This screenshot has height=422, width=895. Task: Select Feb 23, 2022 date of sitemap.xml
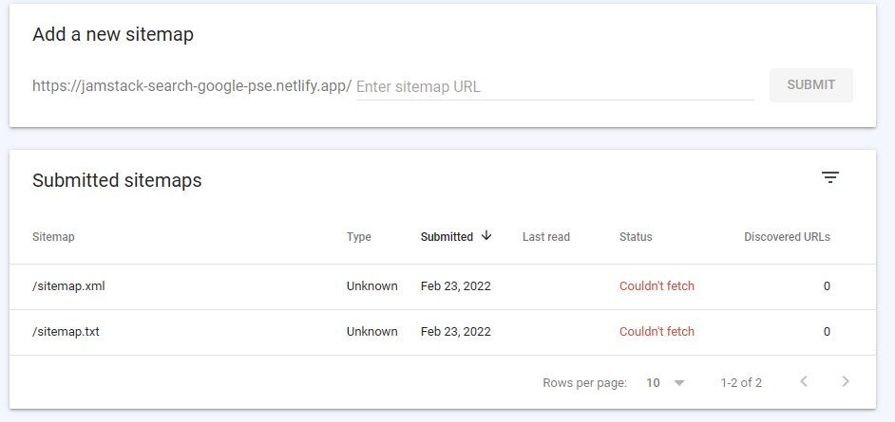coord(455,286)
